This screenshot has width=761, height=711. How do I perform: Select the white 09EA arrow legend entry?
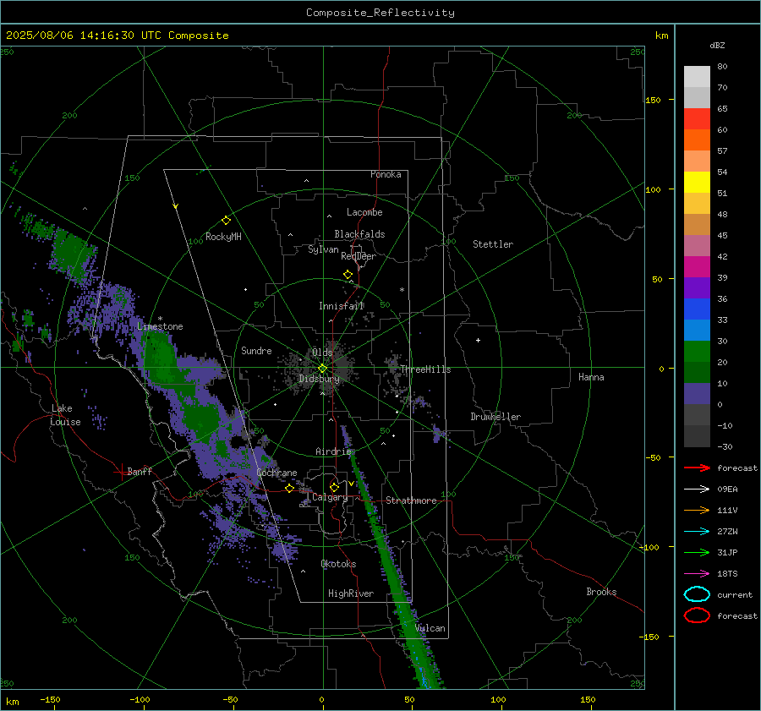point(697,489)
